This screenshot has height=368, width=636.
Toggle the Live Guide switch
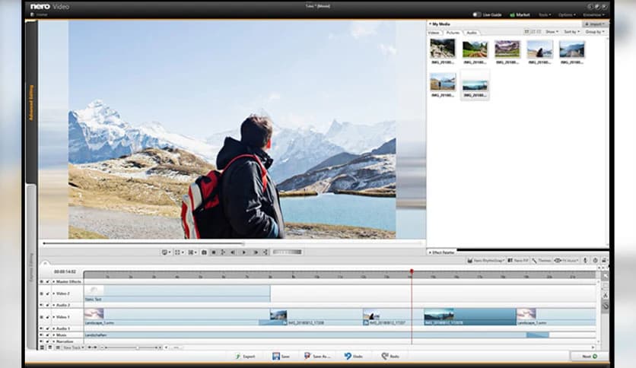click(477, 14)
